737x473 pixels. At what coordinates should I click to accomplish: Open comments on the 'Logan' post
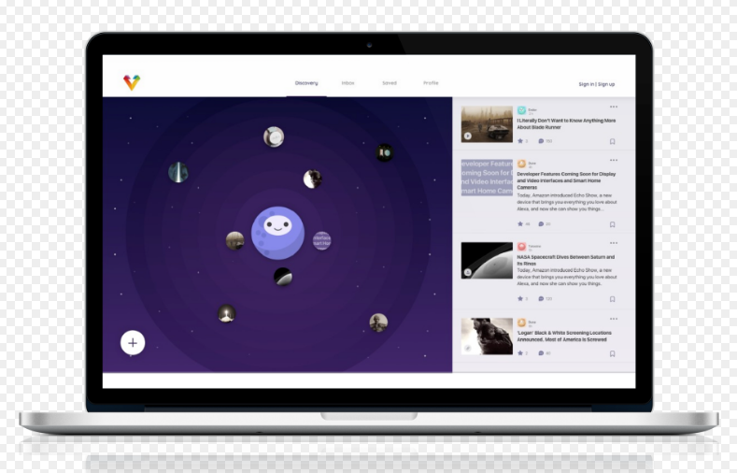click(541, 352)
